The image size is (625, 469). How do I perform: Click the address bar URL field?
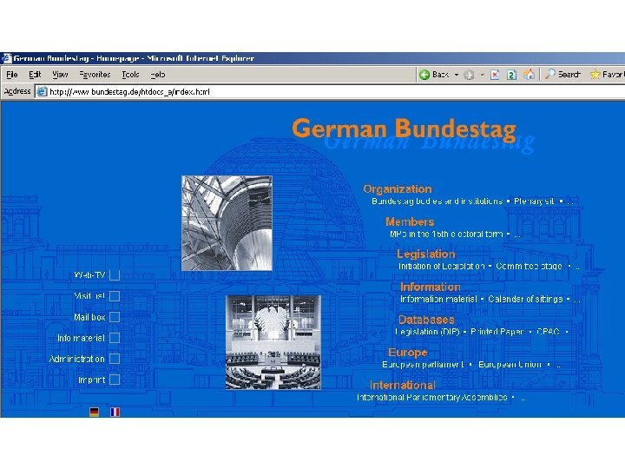click(331, 92)
